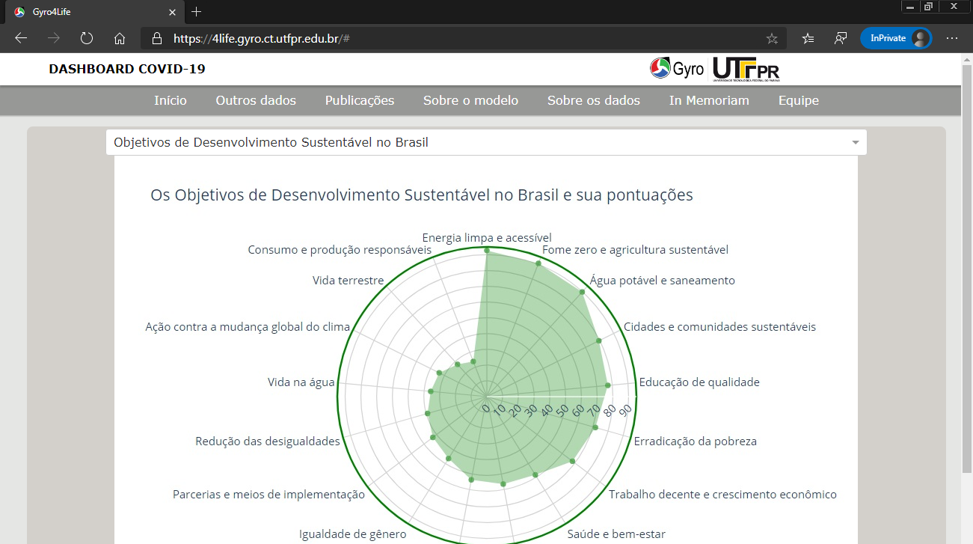Click the Fome zero e agricultura sustentável label
Image resolution: width=973 pixels, height=544 pixels.
tap(635, 249)
